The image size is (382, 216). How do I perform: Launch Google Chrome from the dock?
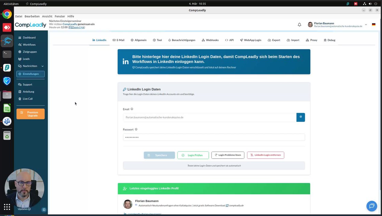pyautogui.click(x=7, y=14)
